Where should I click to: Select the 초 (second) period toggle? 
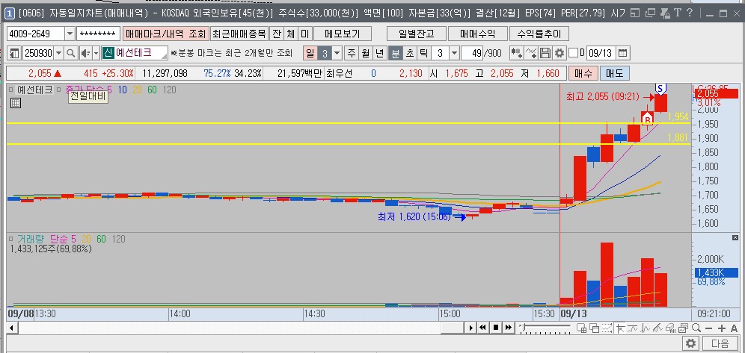point(409,53)
